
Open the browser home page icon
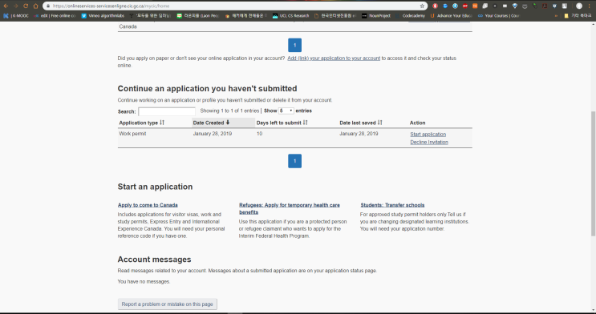click(35, 6)
